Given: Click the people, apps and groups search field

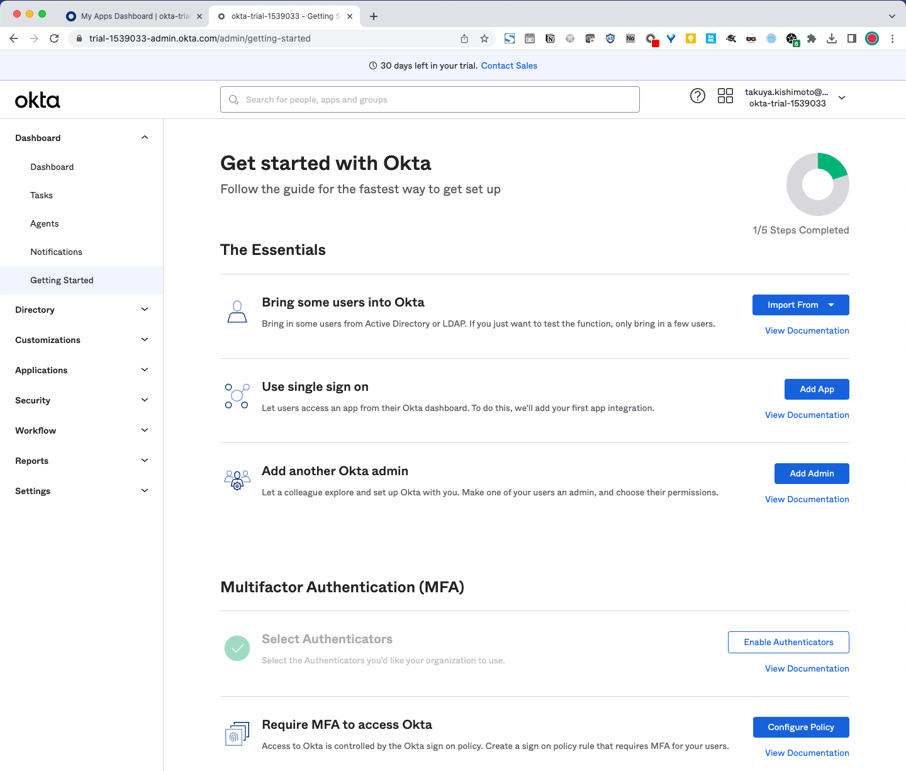Looking at the screenshot, I should click(430, 99).
